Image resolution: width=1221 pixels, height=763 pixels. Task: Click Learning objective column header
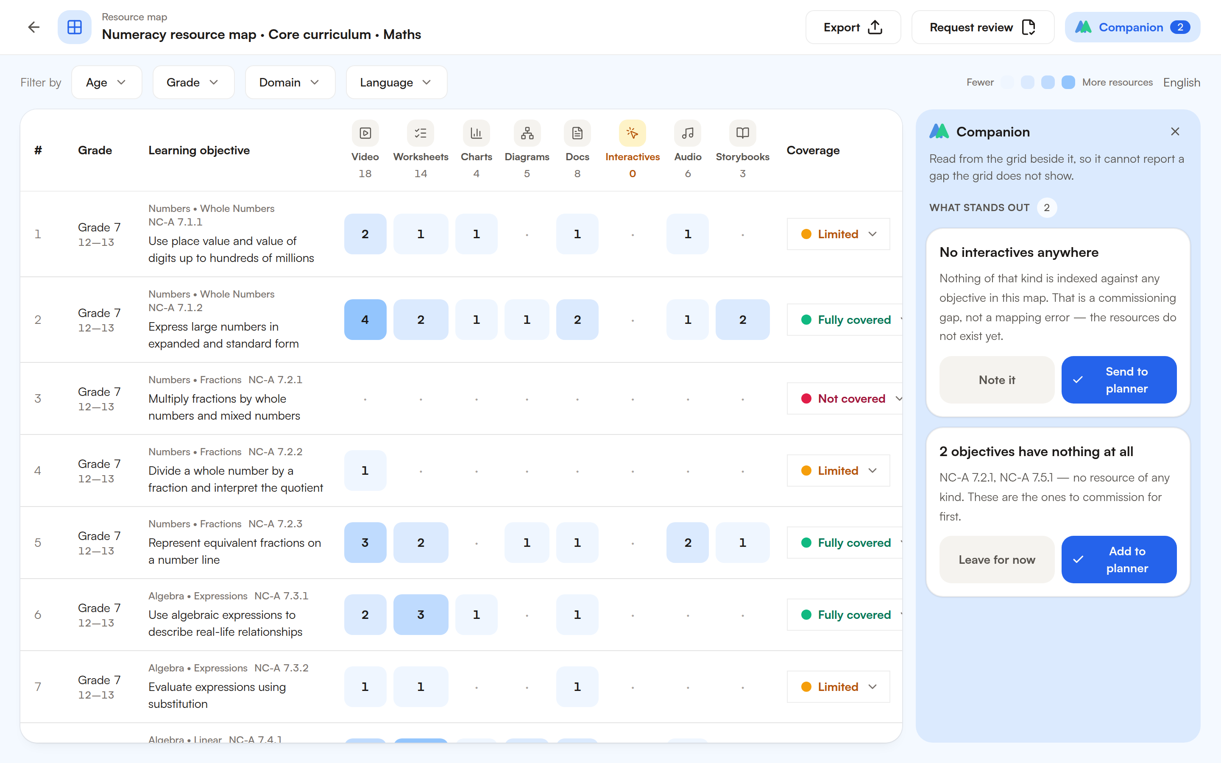point(199,150)
